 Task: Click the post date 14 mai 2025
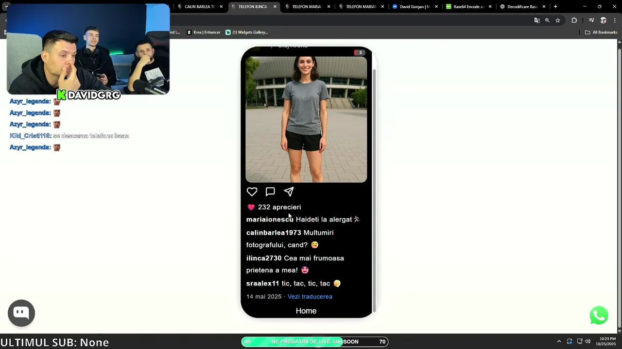(264, 297)
